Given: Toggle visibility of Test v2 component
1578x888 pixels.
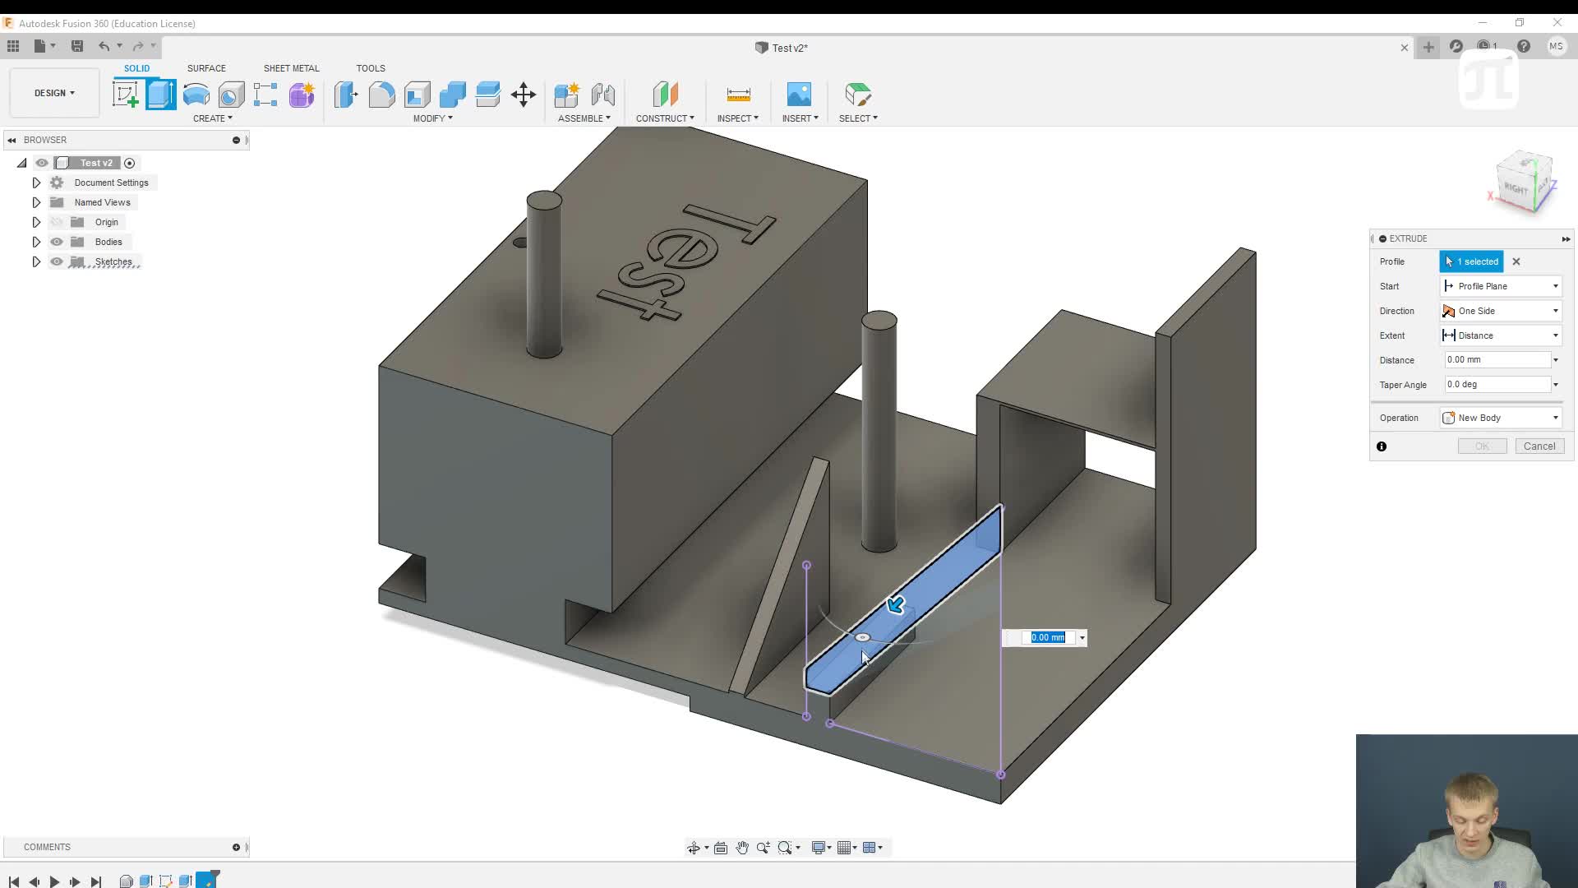Looking at the screenshot, I should [x=42, y=163].
